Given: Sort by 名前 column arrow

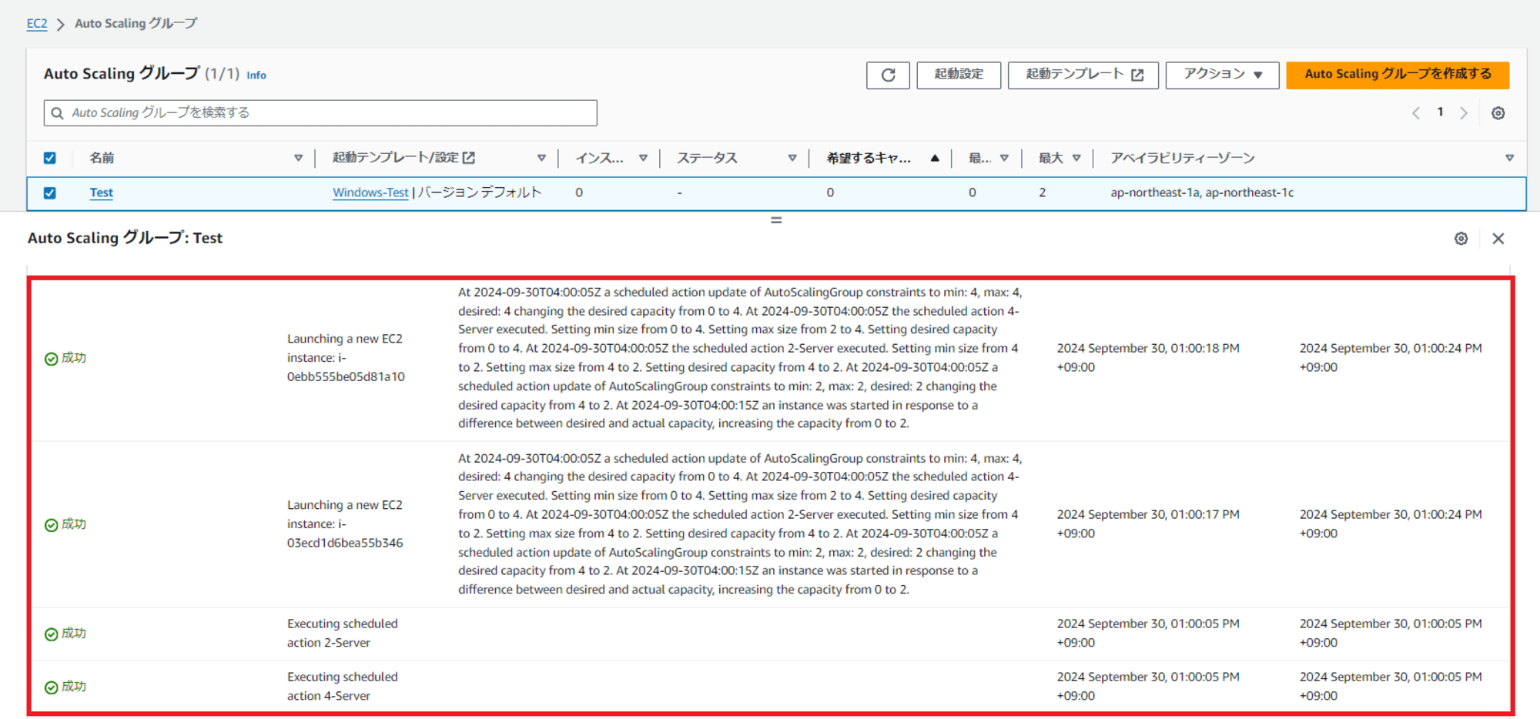Looking at the screenshot, I should coord(298,158).
